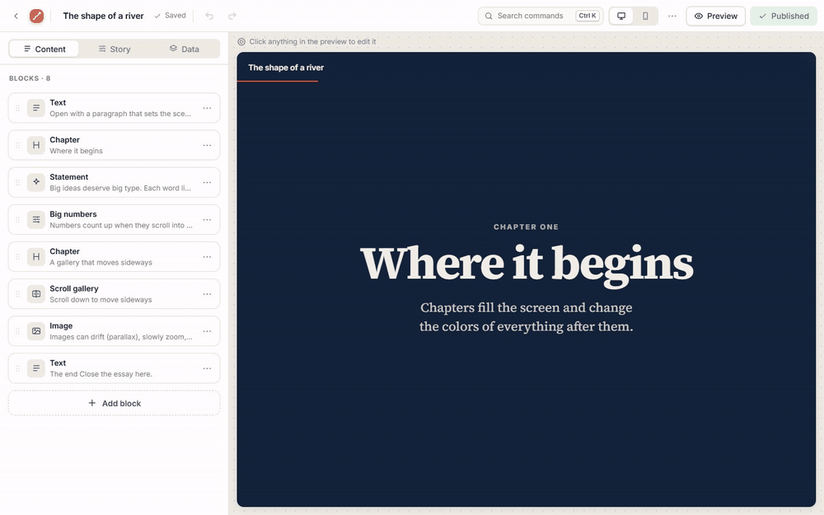Click the orange reading progress bar in preview
Viewport: 824px width, 515px height.
click(x=278, y=82)
